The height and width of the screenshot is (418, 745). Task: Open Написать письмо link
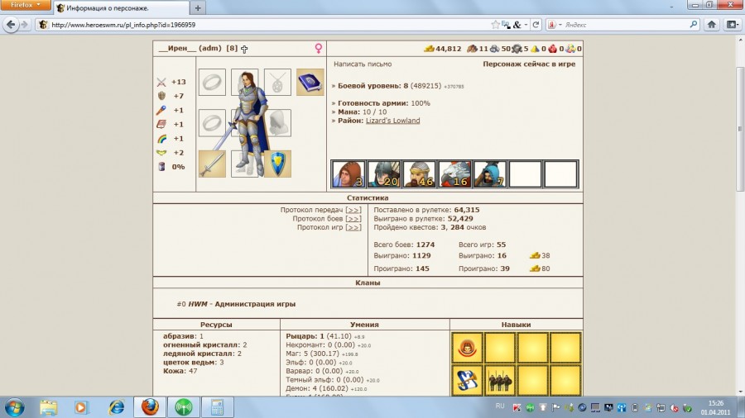363,64
